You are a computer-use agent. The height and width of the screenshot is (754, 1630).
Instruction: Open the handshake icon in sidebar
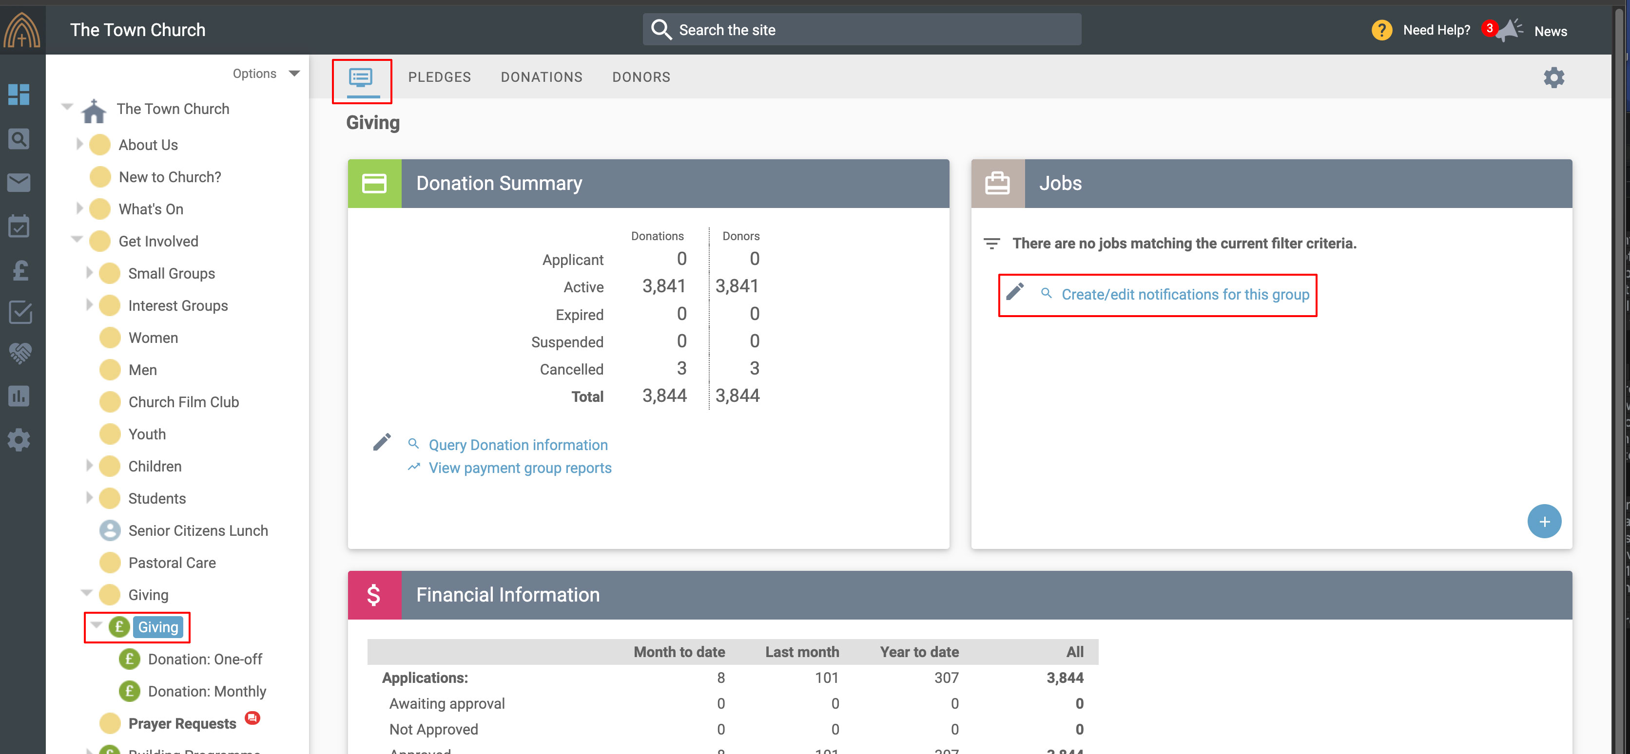coord(19,352)
